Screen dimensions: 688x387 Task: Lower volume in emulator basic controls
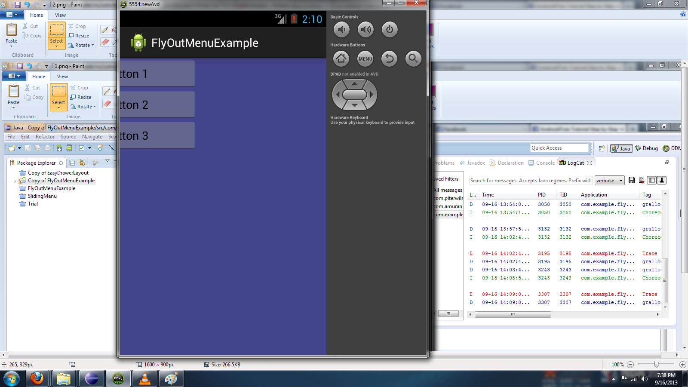pos(341,30)
